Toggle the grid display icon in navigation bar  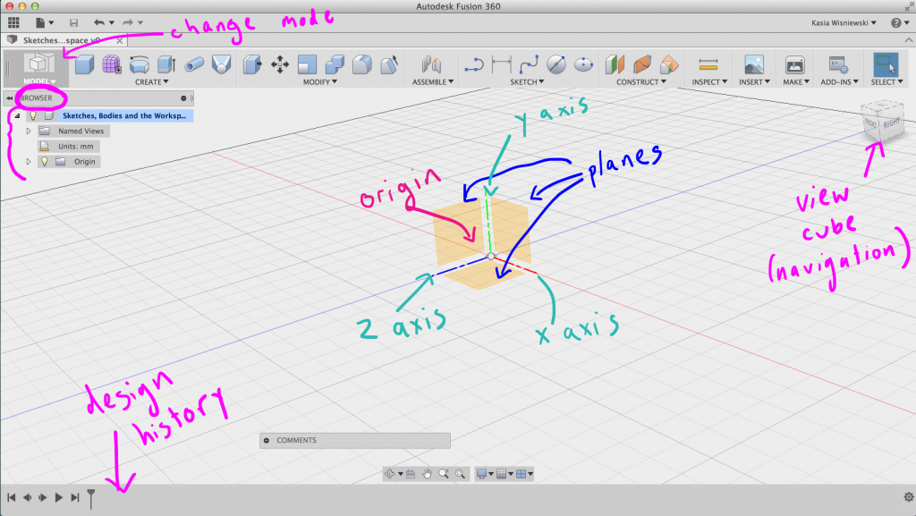501,474
